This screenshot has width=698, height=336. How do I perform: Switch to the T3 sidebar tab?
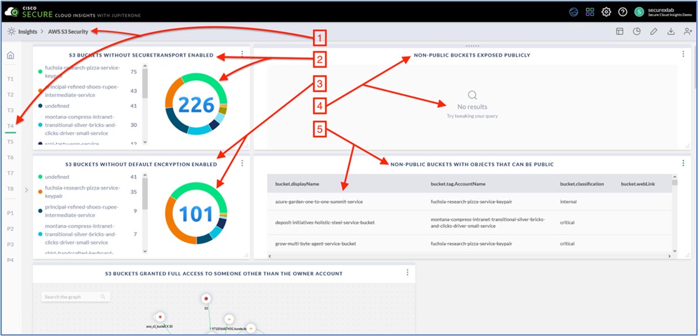click(10, 110)
